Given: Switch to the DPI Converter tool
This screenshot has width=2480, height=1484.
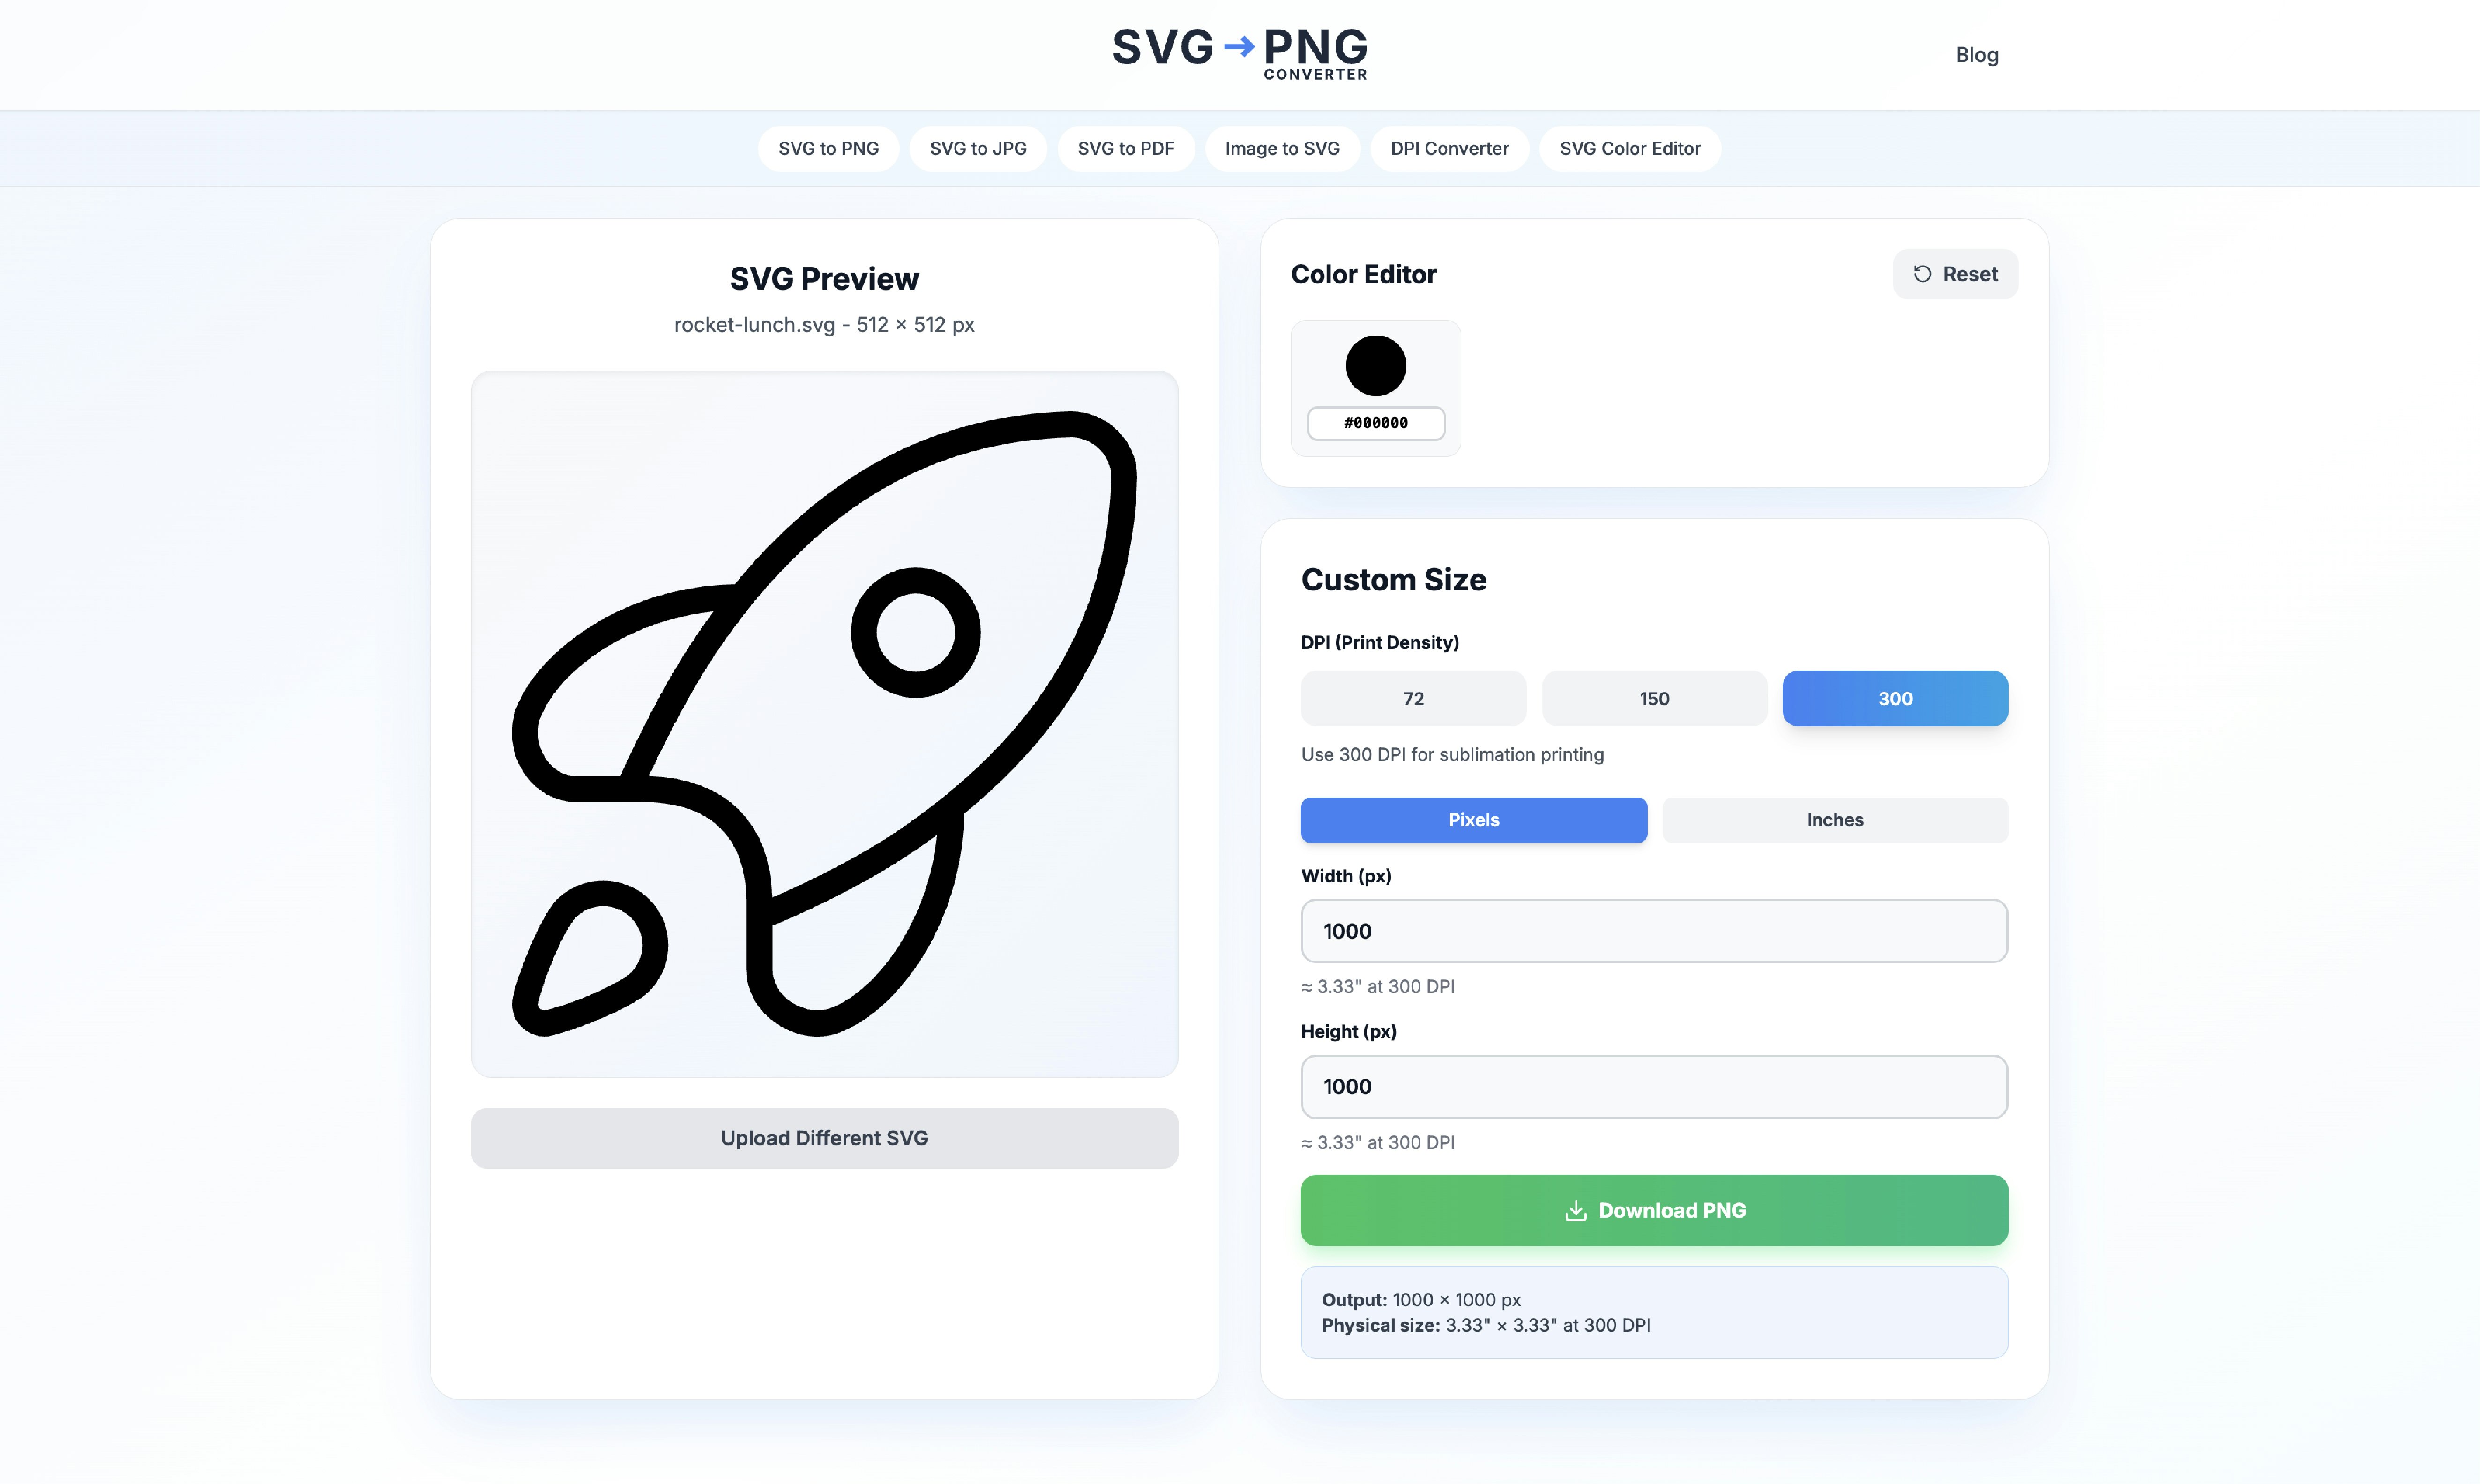Looking at the screenshot, I should (1449, 148).
